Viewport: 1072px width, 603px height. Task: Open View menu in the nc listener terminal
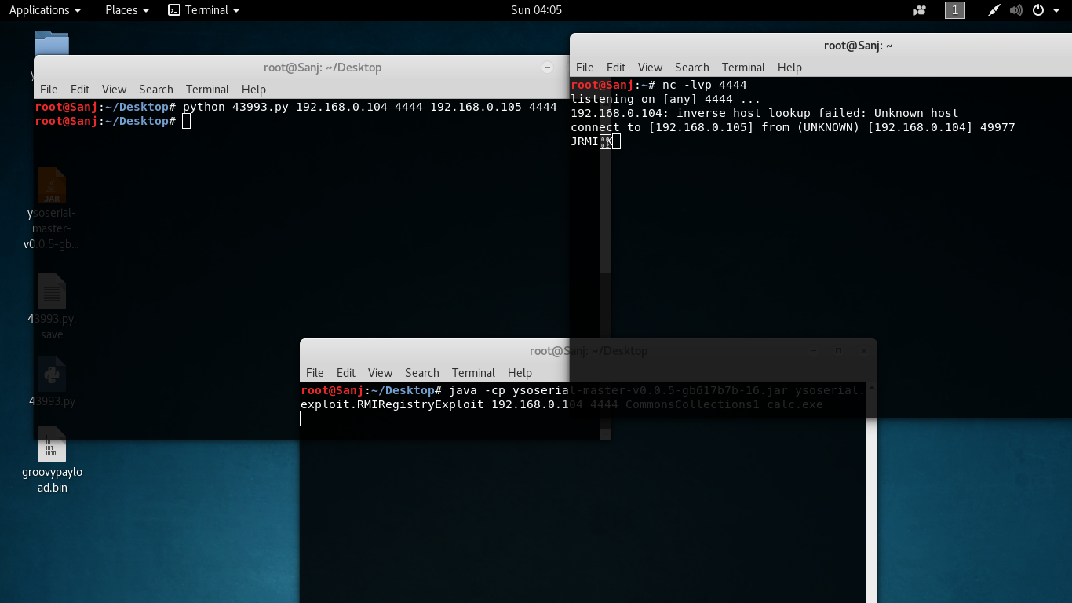(650, 68)
